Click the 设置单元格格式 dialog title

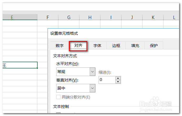click(x=64, y=33)
